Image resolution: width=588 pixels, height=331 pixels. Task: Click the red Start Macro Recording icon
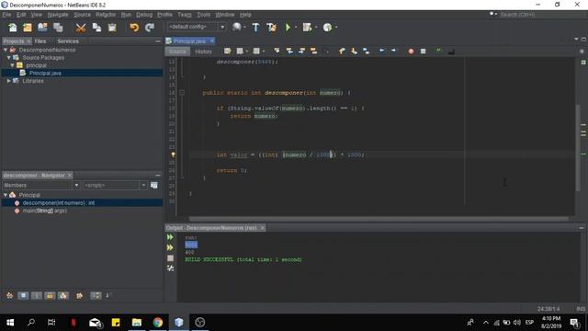pyautogui.click(x=411, y=51)
